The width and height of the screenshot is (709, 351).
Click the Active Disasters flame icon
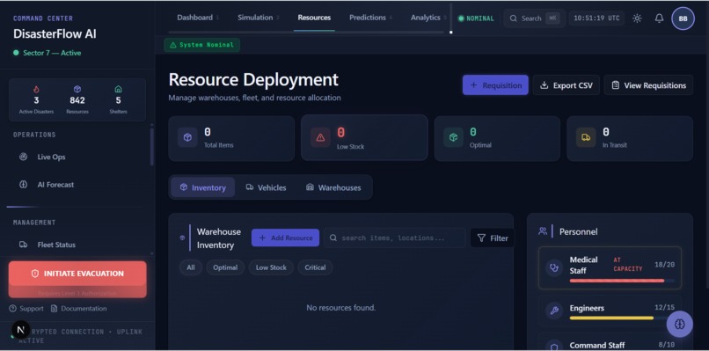(x=36, y=89)
